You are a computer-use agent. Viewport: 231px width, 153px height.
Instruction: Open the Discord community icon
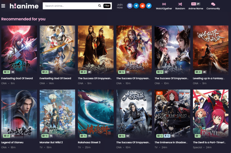point(130,6)
